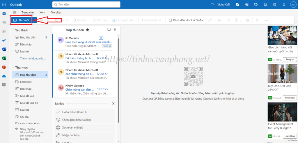This screenshot has height=143, width=298.
Task: Open People contacts from left rail
Action: click(4, 31)
